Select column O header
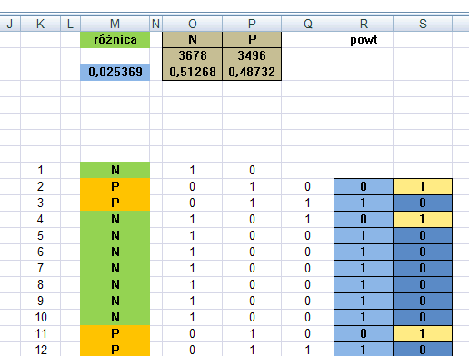 pos(192,24)
